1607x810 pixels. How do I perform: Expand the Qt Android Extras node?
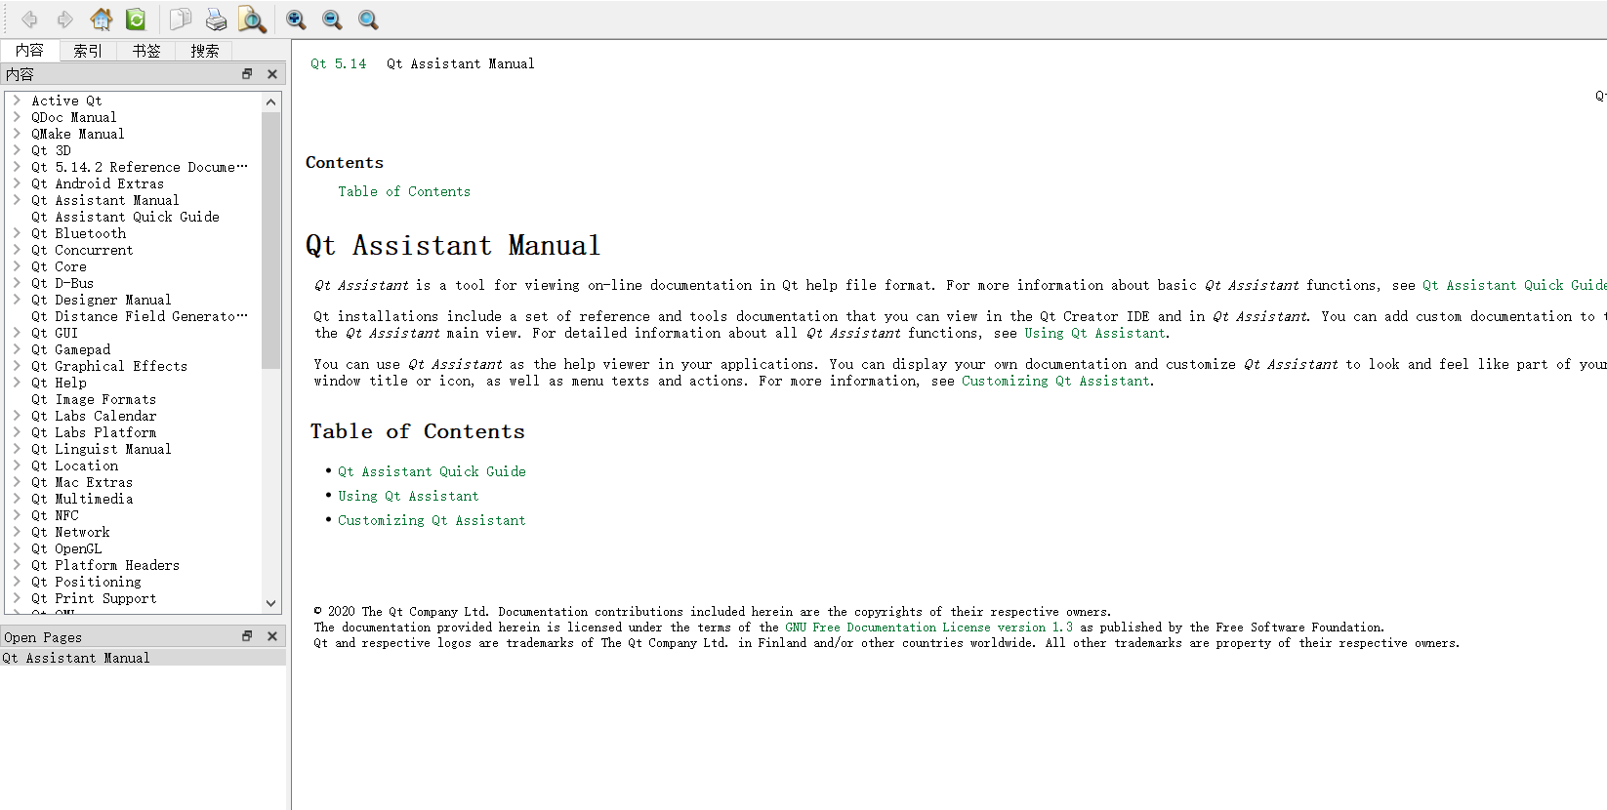tap(17, 183)
